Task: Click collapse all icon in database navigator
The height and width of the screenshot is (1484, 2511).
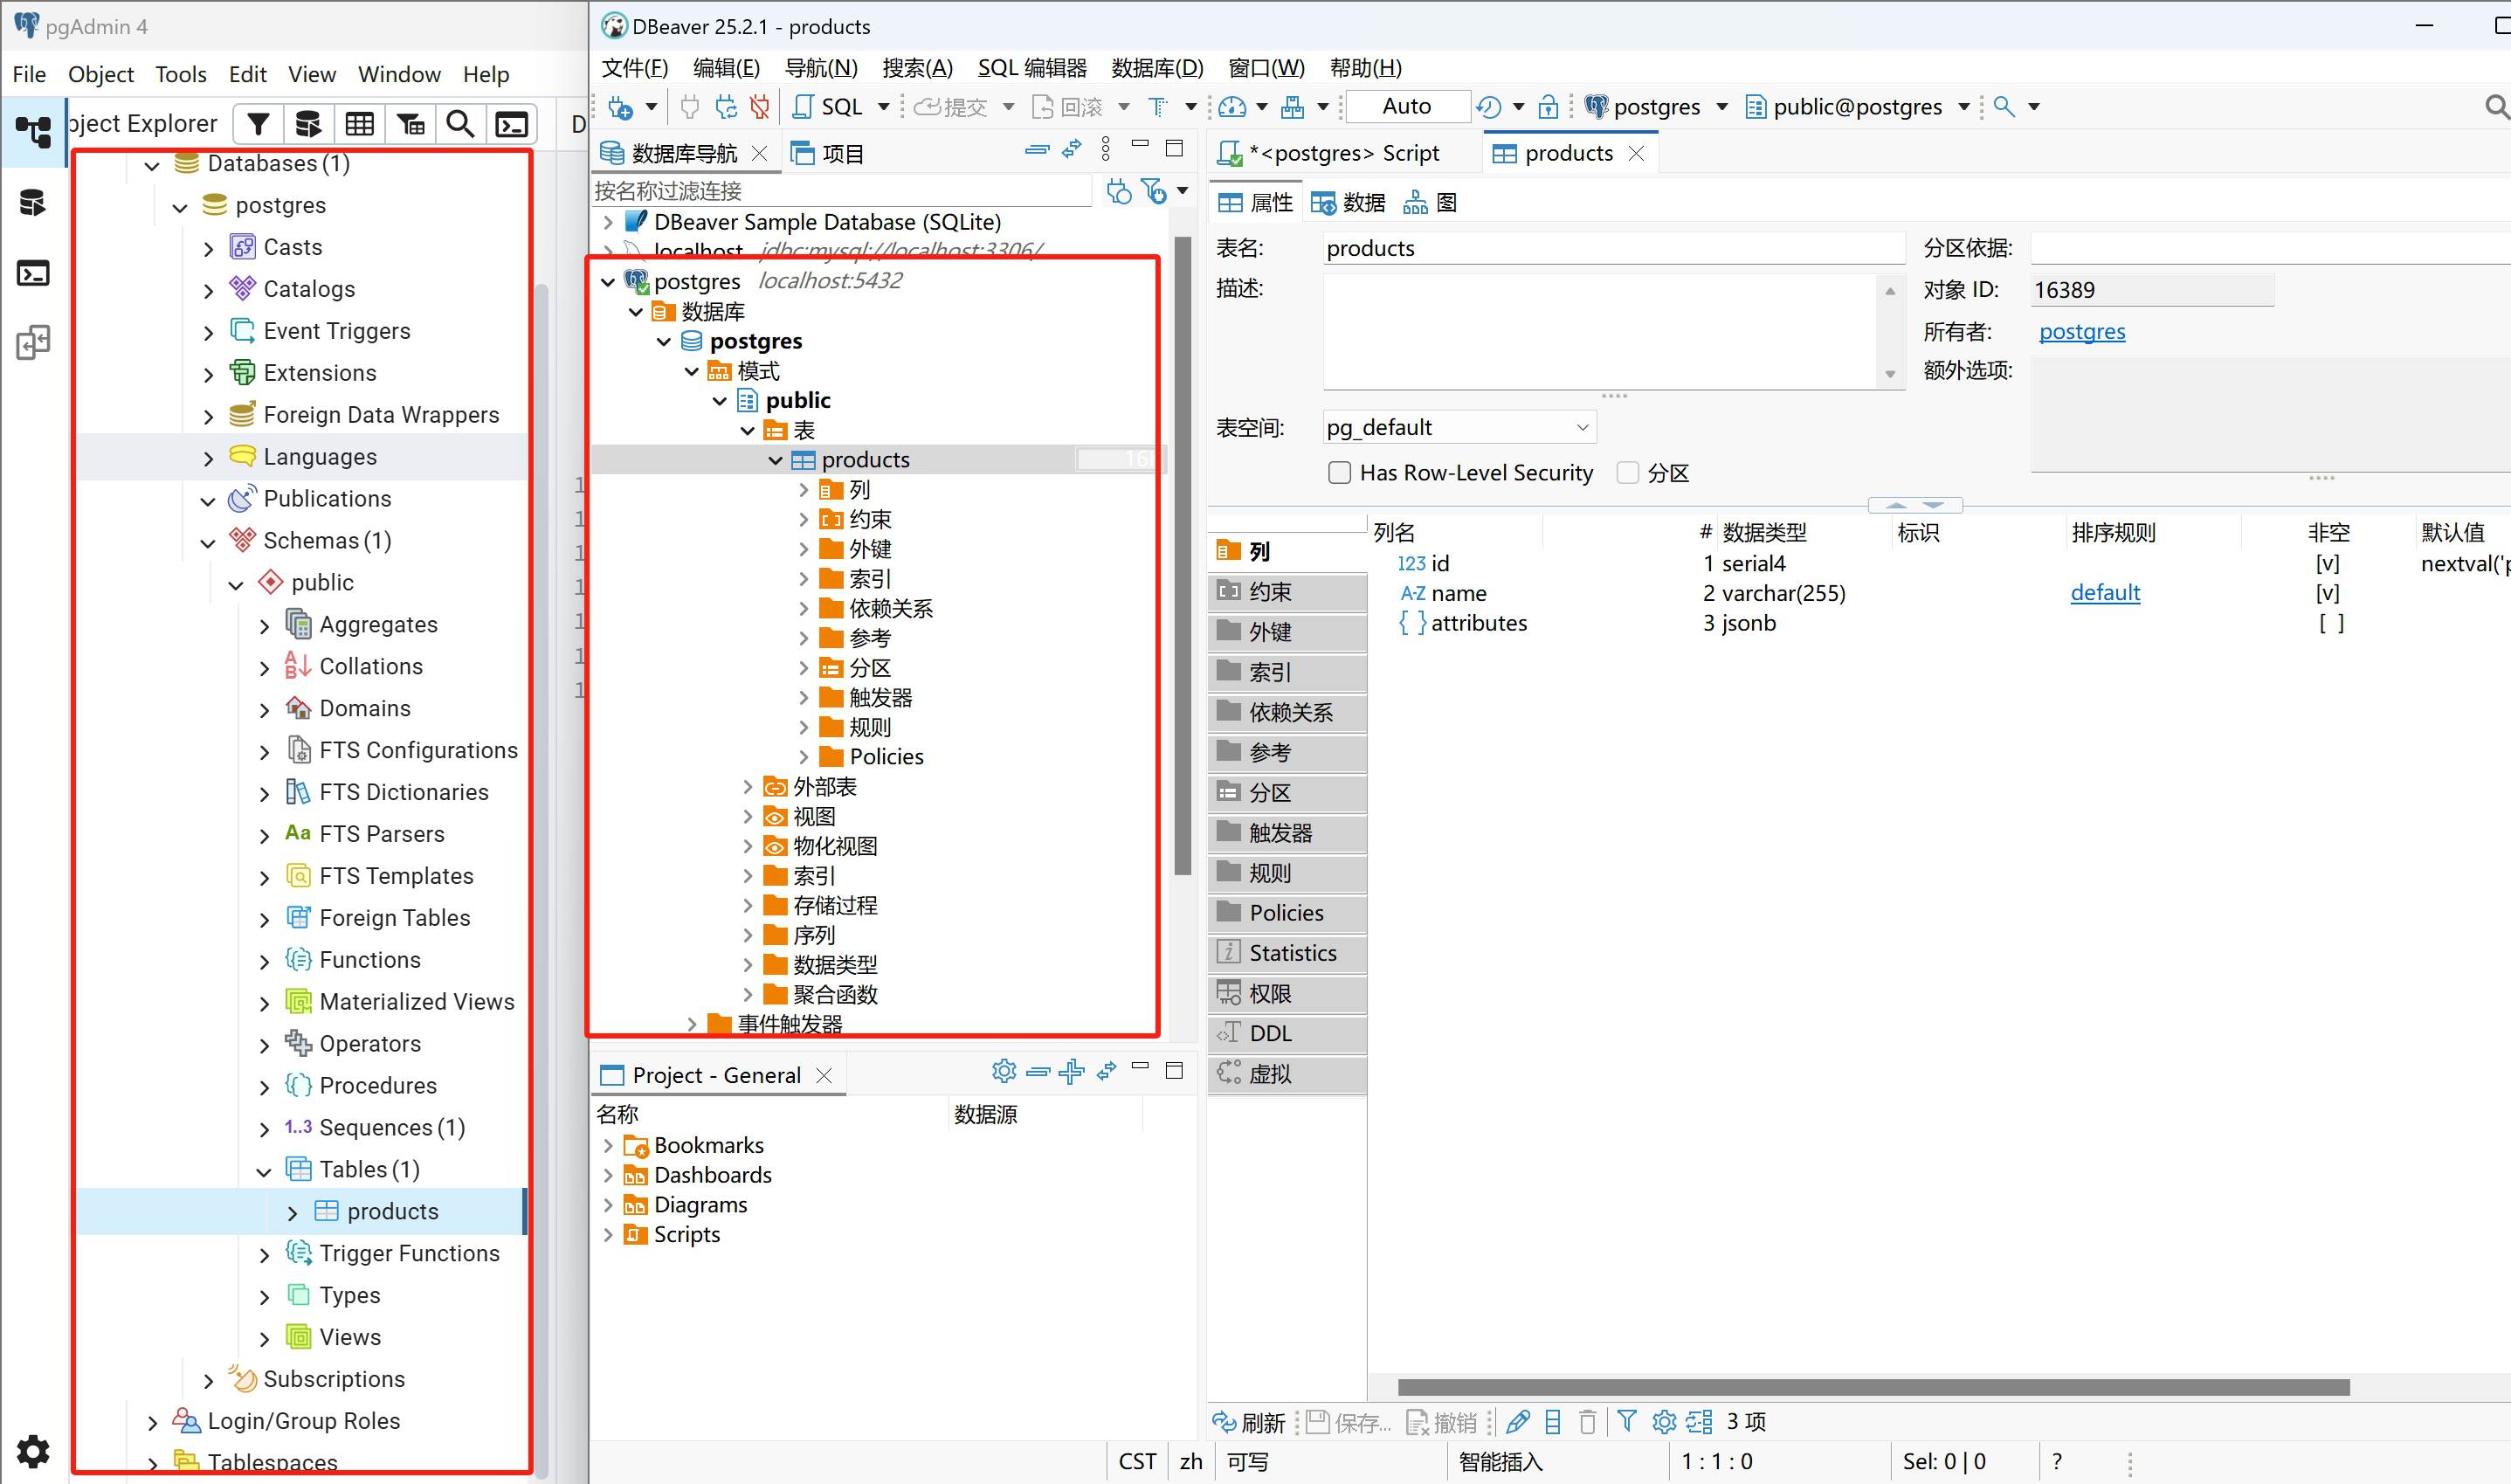Action: (x=1038, y=150)
